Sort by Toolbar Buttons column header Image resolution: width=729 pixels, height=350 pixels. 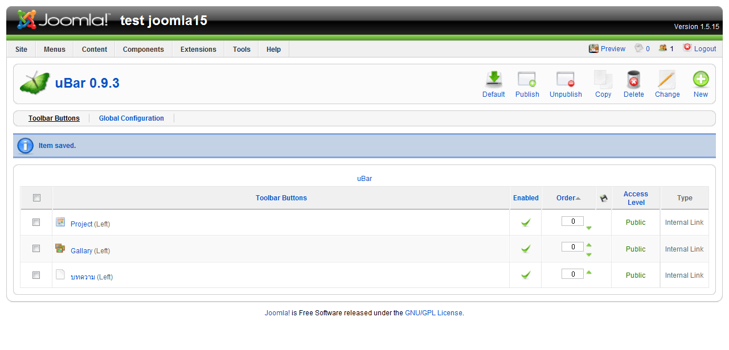(x=281, y=198)
